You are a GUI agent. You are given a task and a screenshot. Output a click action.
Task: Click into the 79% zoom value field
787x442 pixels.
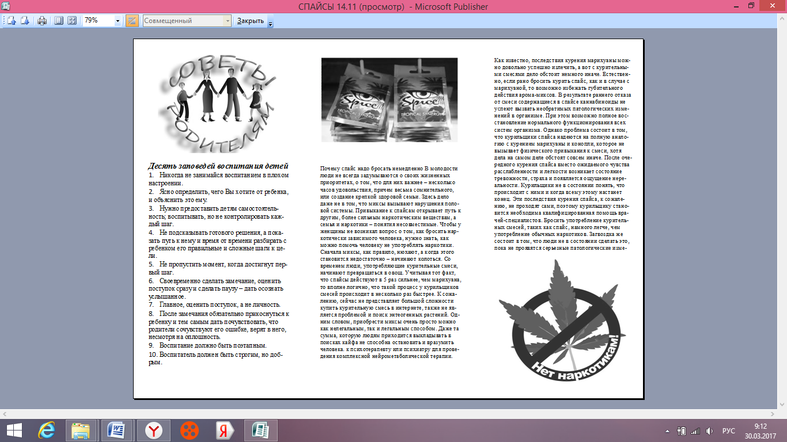99,21
